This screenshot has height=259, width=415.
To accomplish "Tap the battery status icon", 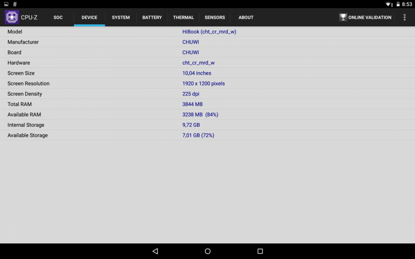I will click(398, 4).
